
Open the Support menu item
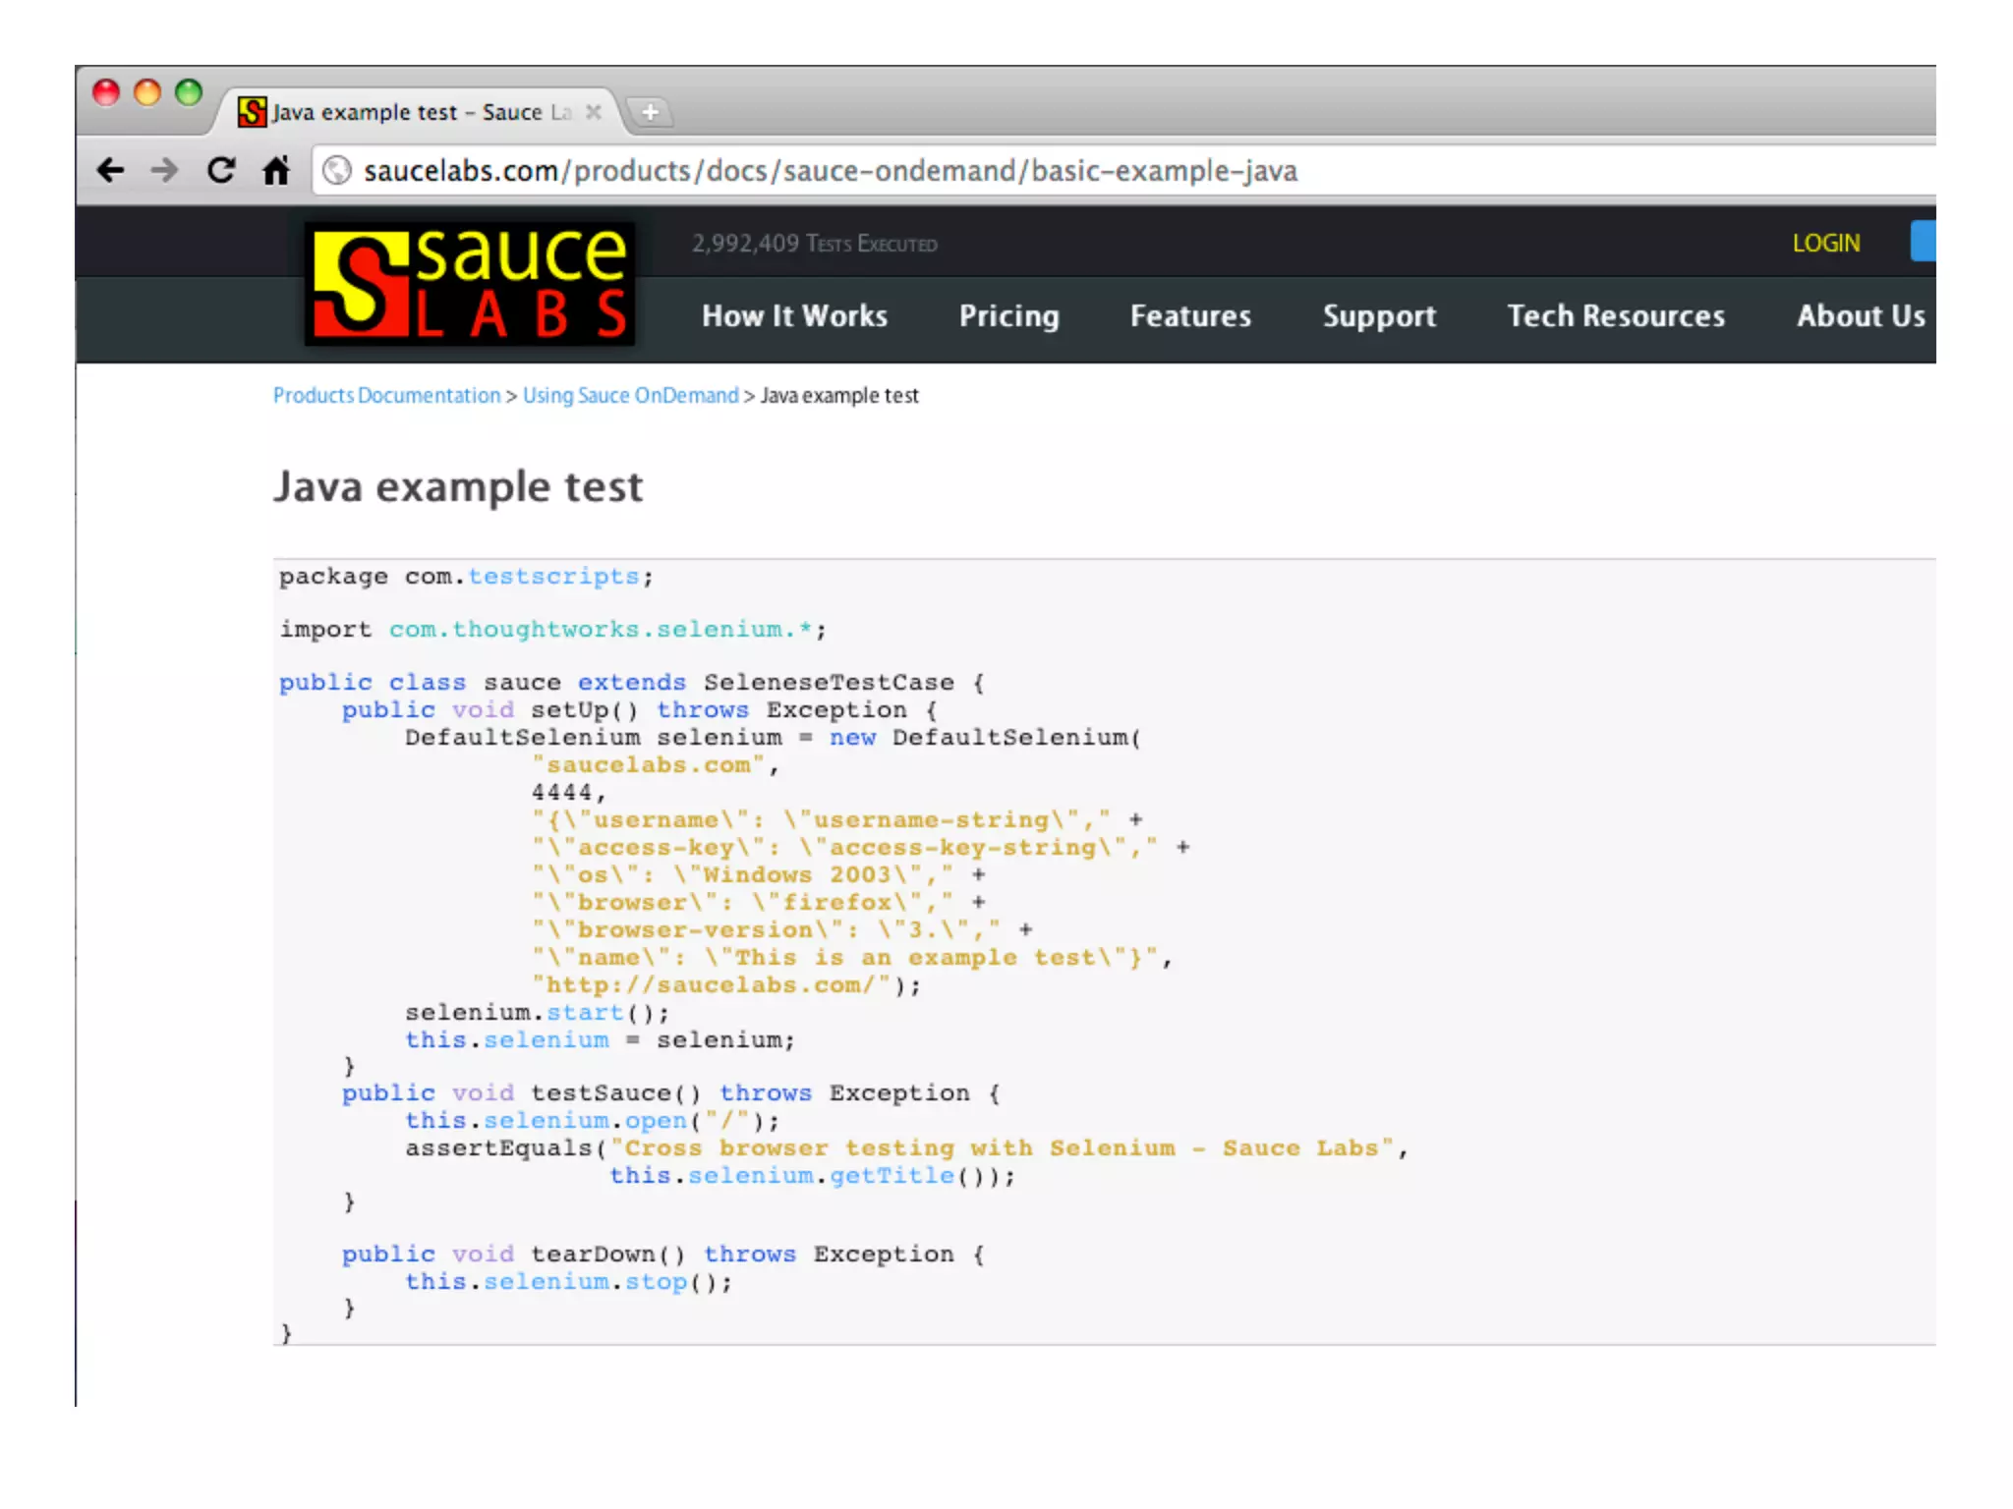pos(1379,316)
